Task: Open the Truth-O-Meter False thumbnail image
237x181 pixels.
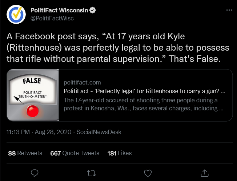Action: [x=33, y=95]
